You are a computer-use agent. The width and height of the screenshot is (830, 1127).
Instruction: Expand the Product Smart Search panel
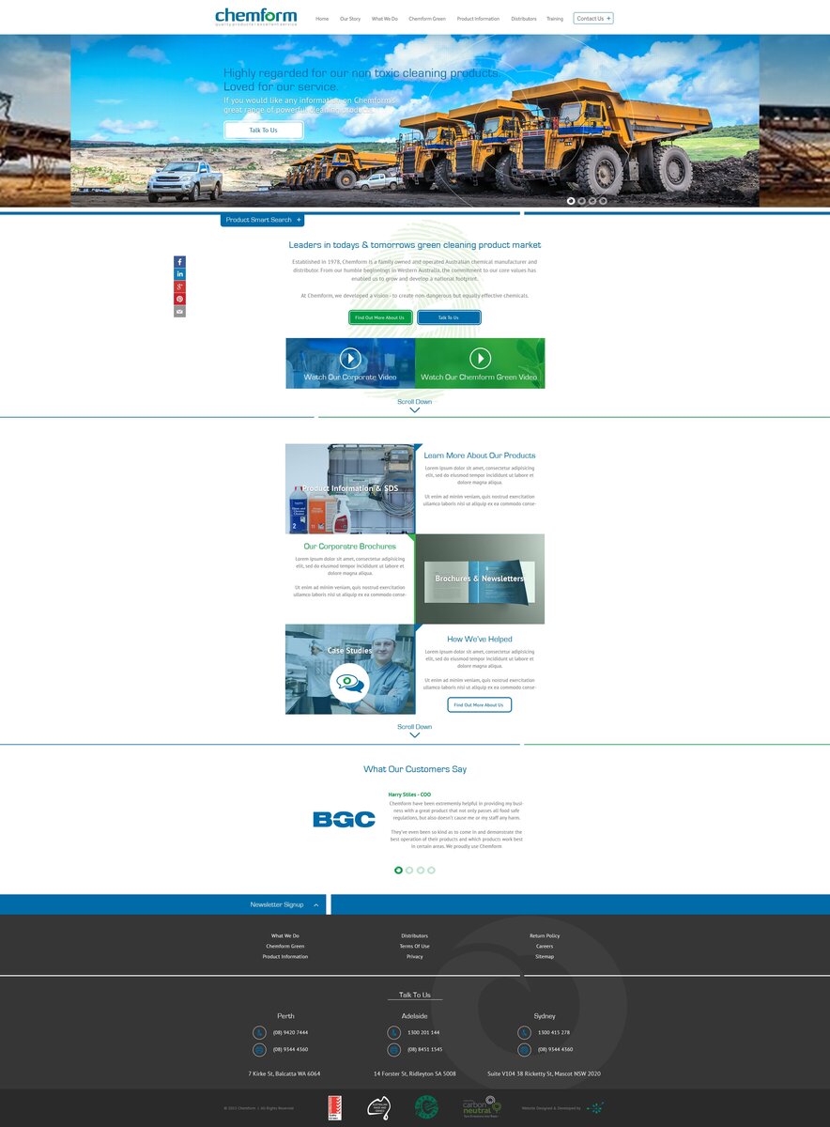click(263, 220)
